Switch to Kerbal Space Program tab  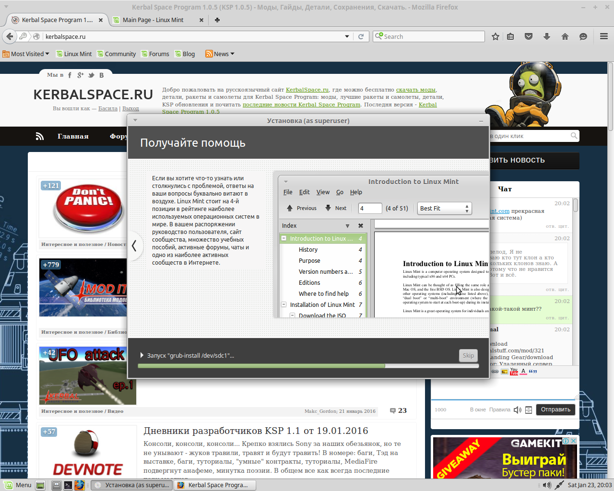[57, 20]
